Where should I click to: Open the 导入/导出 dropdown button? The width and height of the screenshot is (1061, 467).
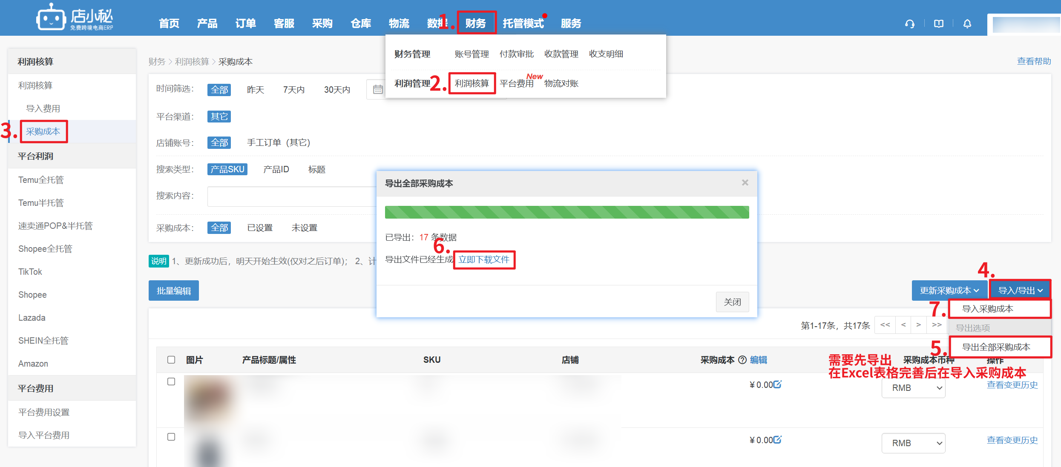(x=1020, y=290)
